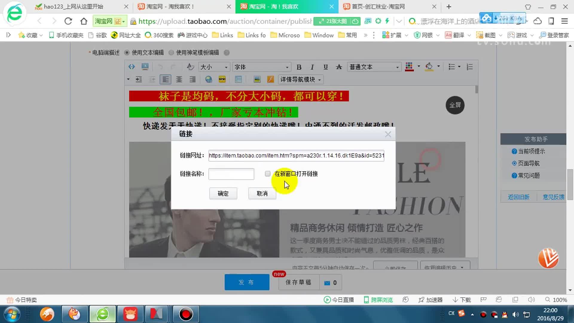Toggle underline formatting
The height and width of the screenshot is (323, 574).
point(326,67)
